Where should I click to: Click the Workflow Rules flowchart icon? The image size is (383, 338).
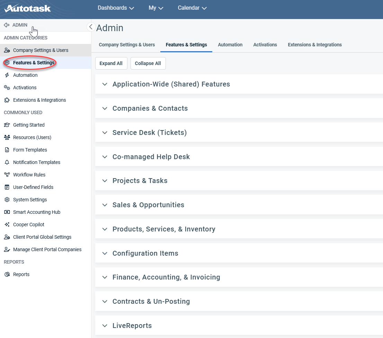tap(8, 175)
